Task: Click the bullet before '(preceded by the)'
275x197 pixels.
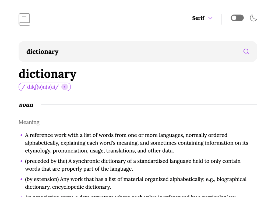Action: point(22,161)
